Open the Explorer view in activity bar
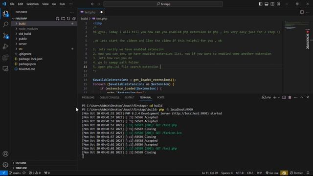The height and width of the screenshot is (176, 313). (x=5, y=14)
